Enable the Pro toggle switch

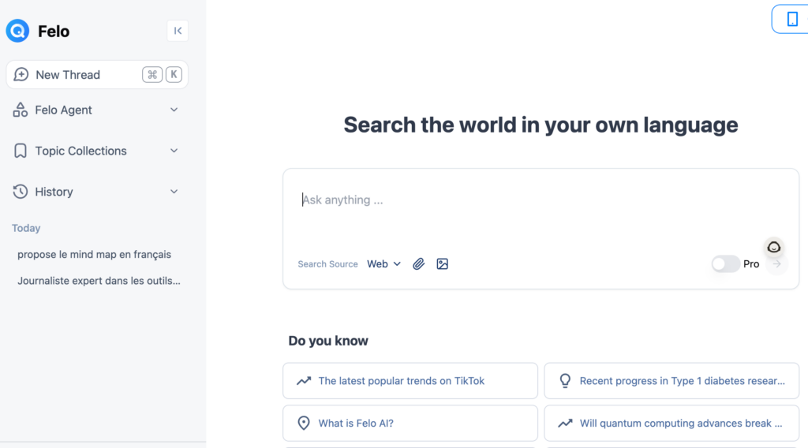[726, 264]
